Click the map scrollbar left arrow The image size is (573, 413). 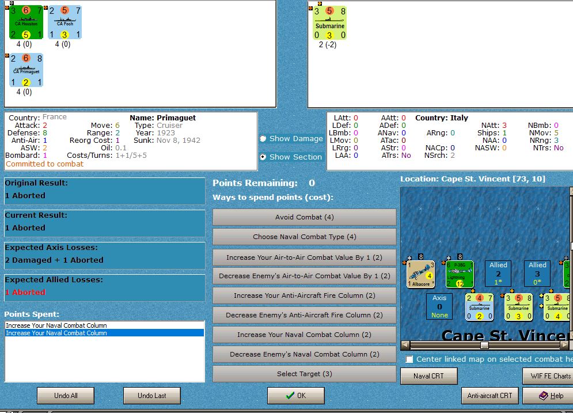(405, 344)
